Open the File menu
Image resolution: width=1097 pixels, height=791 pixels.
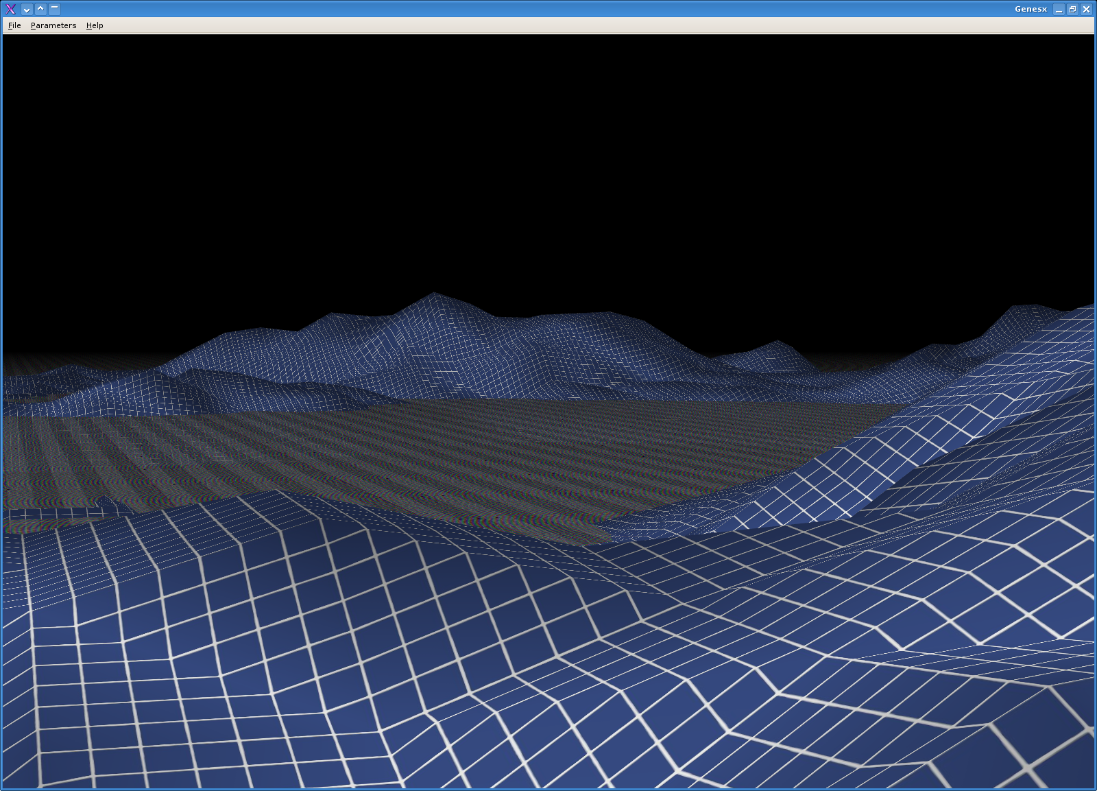pos(14,25)
